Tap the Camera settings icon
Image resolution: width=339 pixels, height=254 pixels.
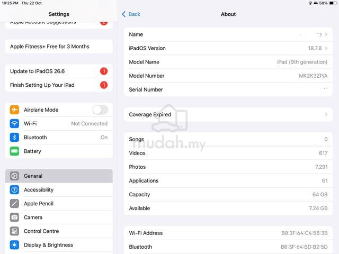[x=14, y=217]
